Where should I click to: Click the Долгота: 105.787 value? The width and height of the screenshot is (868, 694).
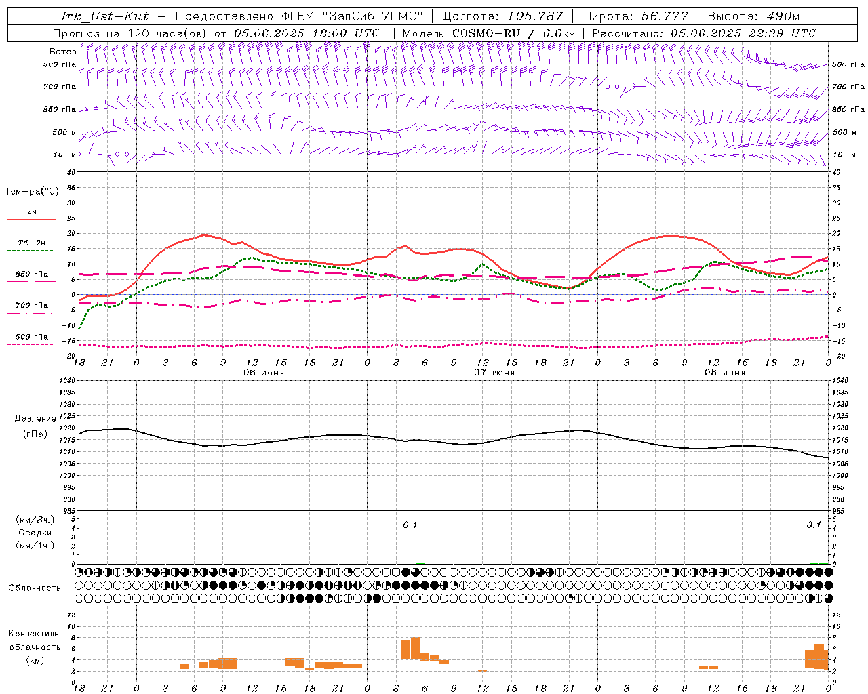[x=502, y=16]
